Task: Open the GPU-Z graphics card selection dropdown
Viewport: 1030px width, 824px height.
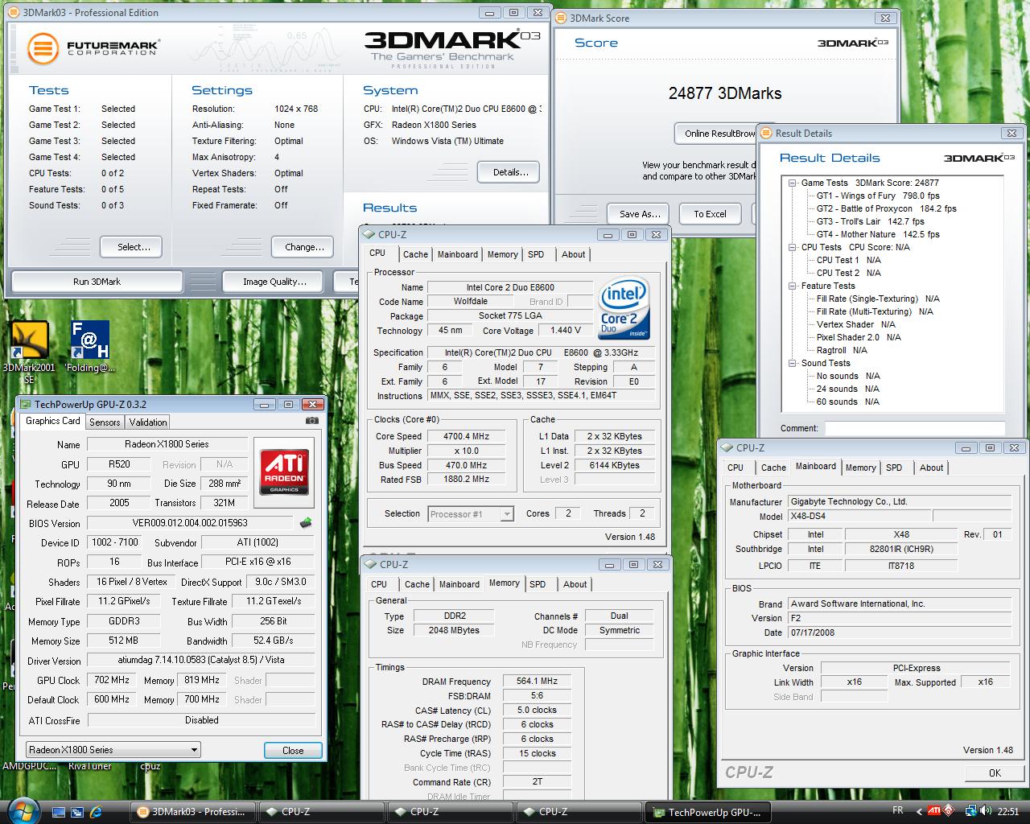Action: (113, 750)
